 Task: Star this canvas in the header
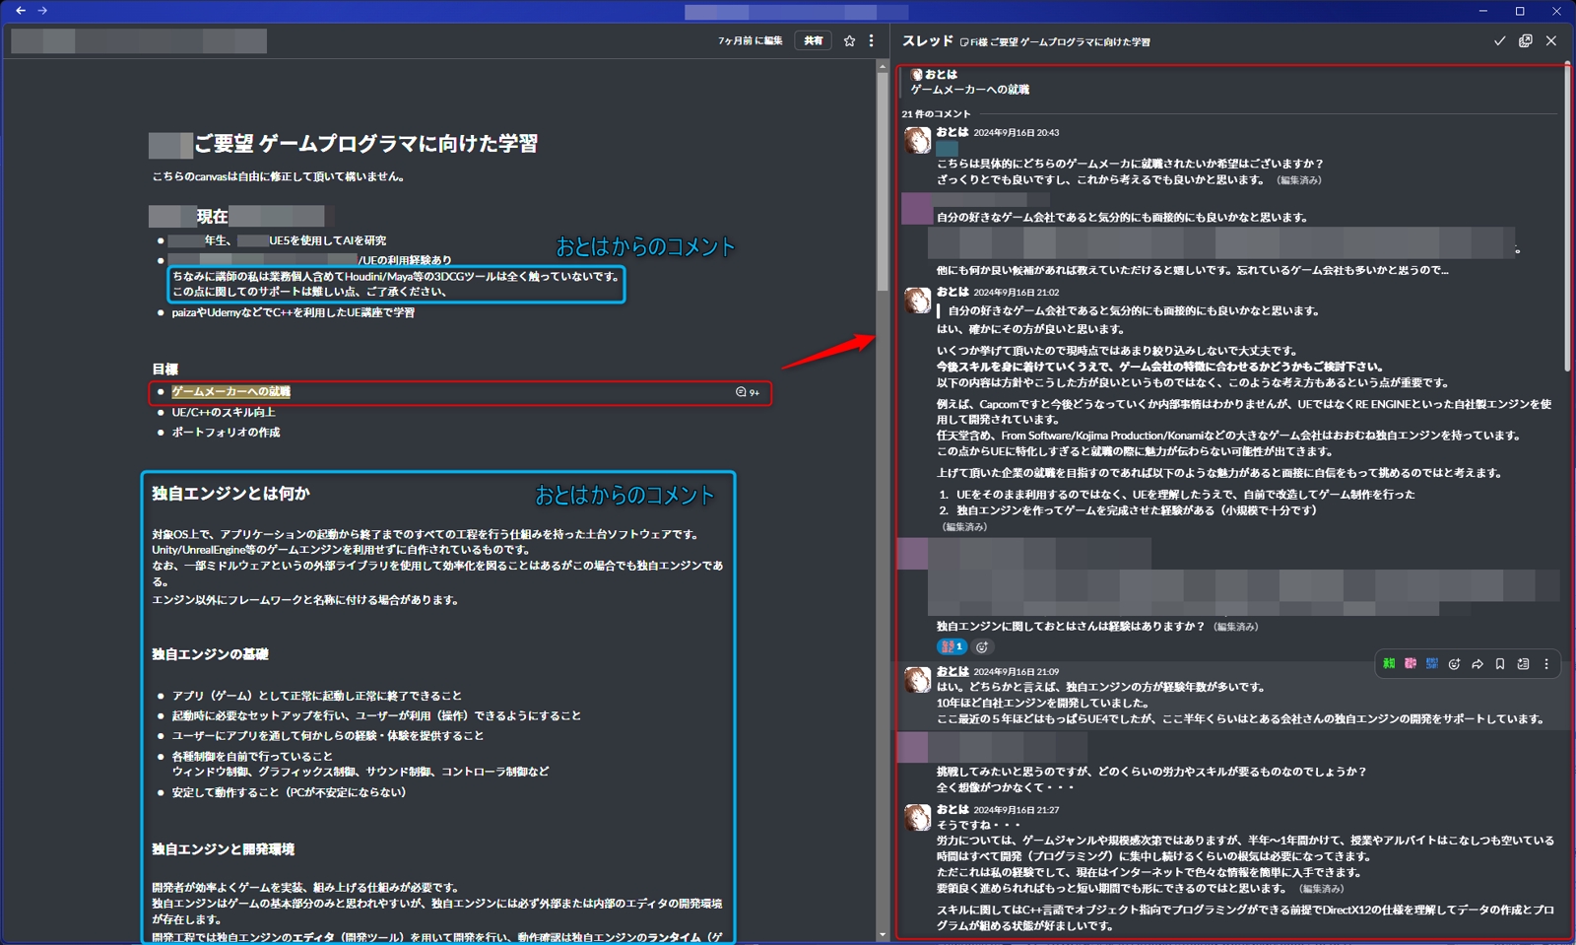coord(849,41)
